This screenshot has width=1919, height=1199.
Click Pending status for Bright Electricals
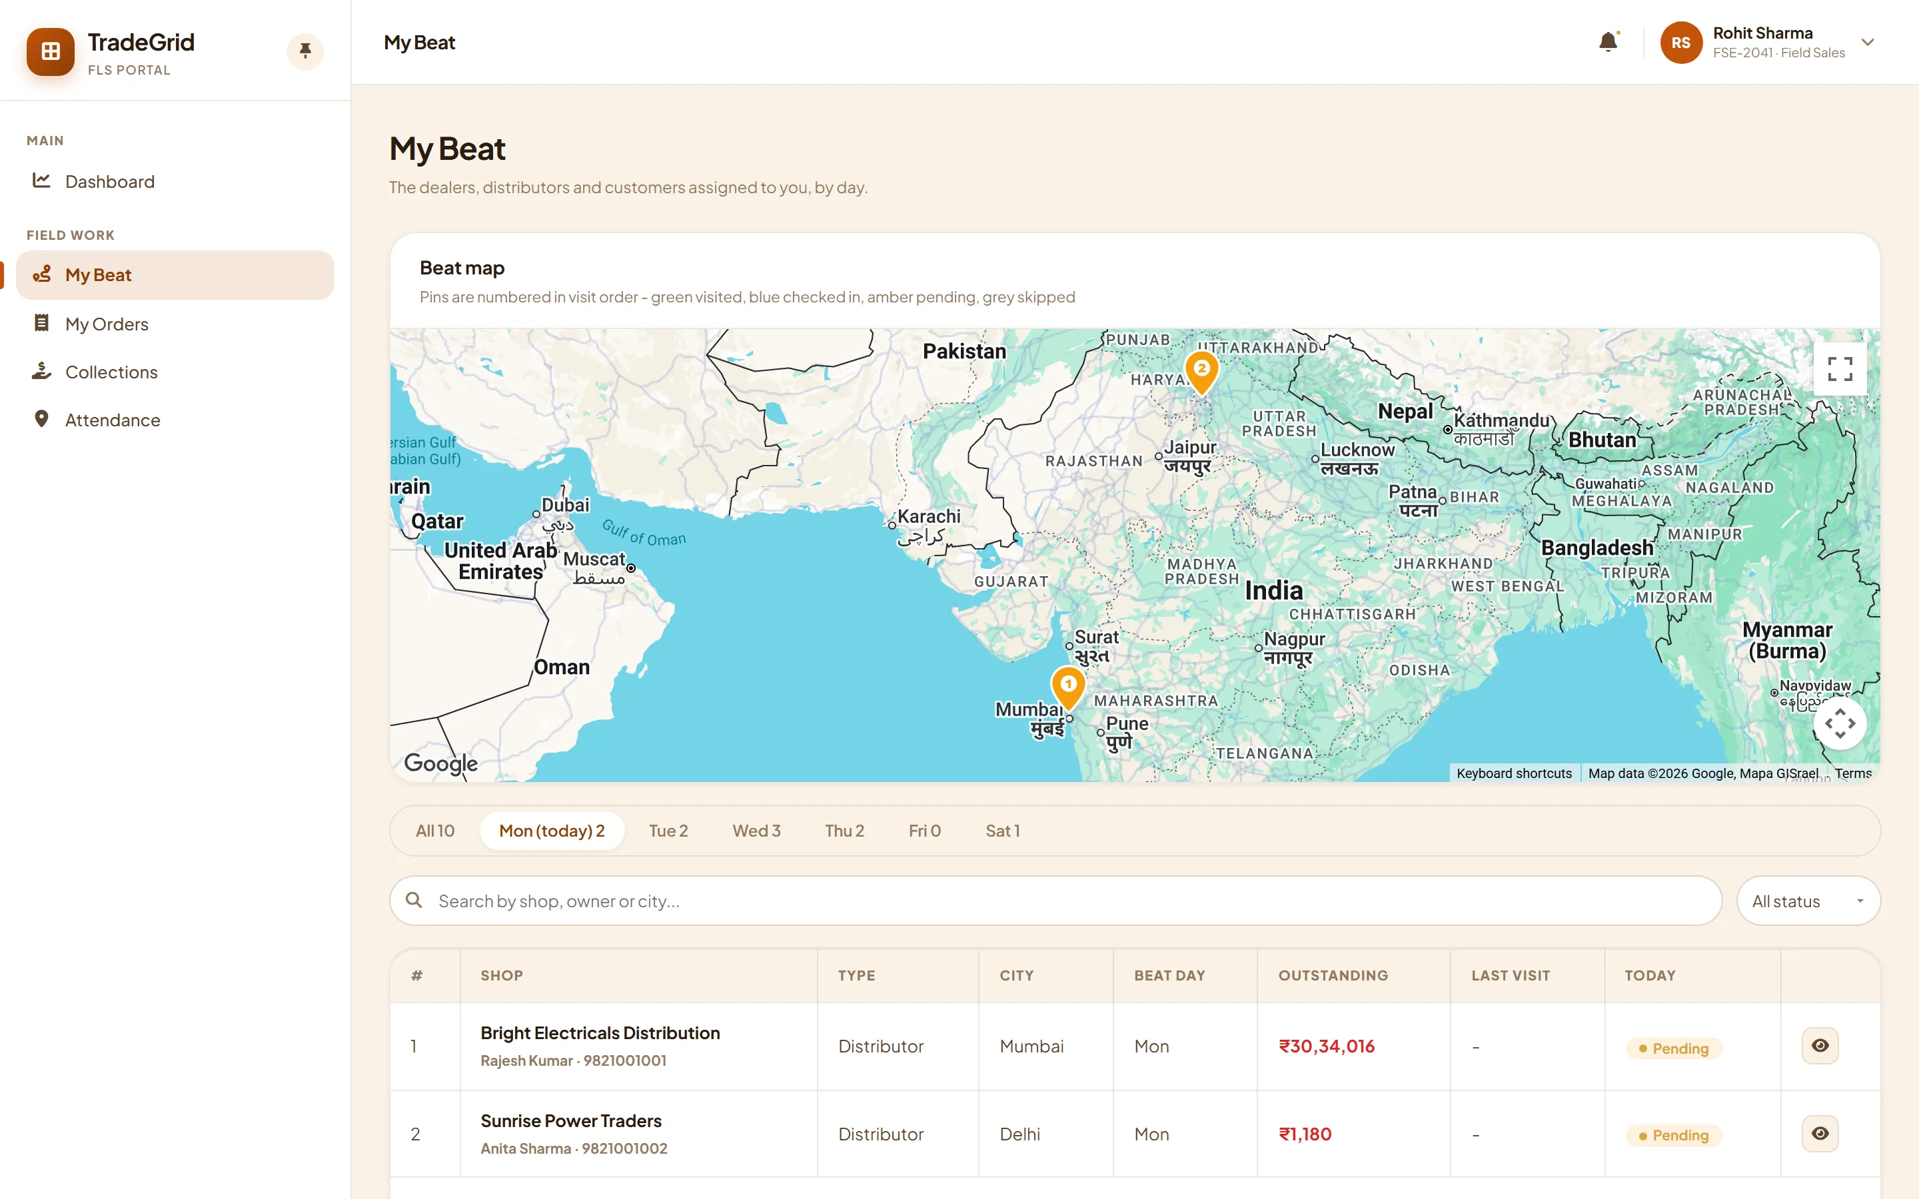(1674, 1048)
